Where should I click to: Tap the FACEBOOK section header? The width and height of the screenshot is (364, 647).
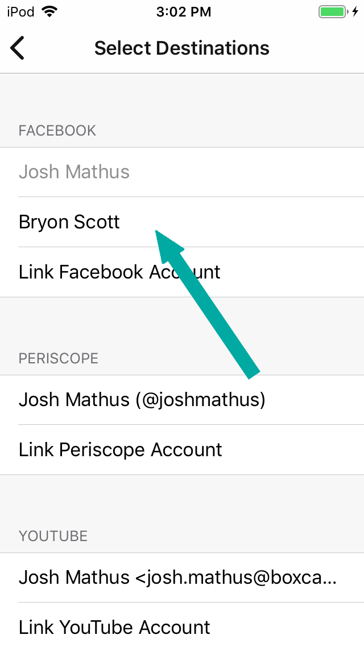pos(57,130)
